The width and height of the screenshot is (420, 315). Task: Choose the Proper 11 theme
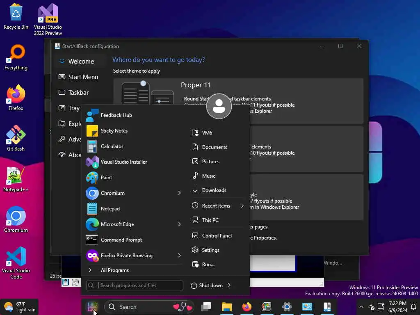tap(238, 101)
